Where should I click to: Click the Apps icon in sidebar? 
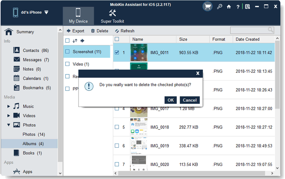click(17, 171)
